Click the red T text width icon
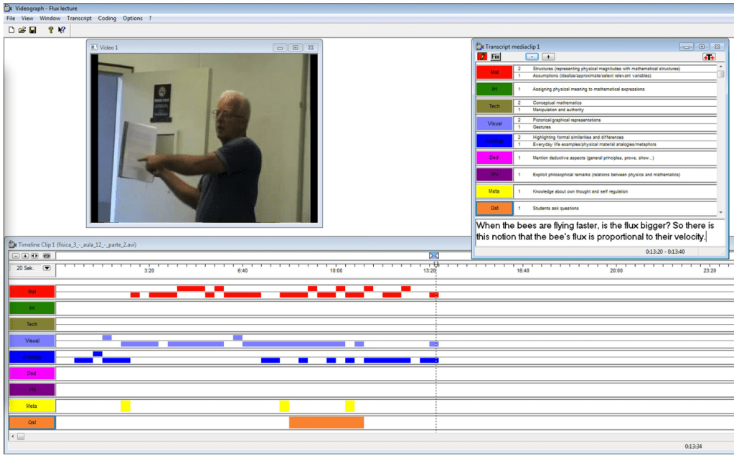 click(x=709, y=57)
